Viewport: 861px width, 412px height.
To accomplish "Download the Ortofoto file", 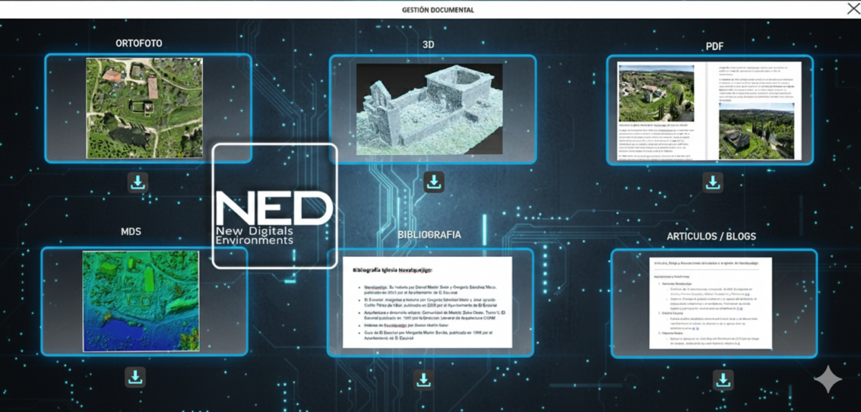I will pos(138,182).
